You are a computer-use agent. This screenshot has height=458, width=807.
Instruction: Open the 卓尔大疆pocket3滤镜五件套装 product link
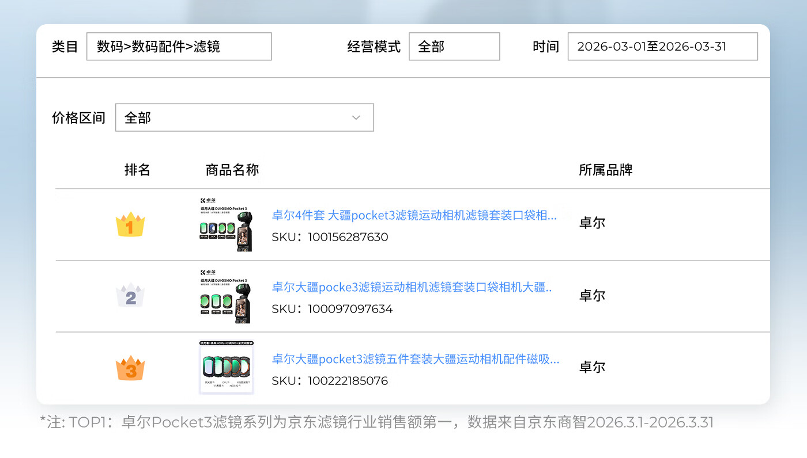pos(416,360)
